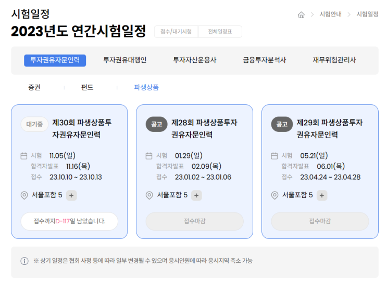The image size is (387, 282).
Task: Click 접수마감 button on 제29회 card
Action: [x=320, y=221]
